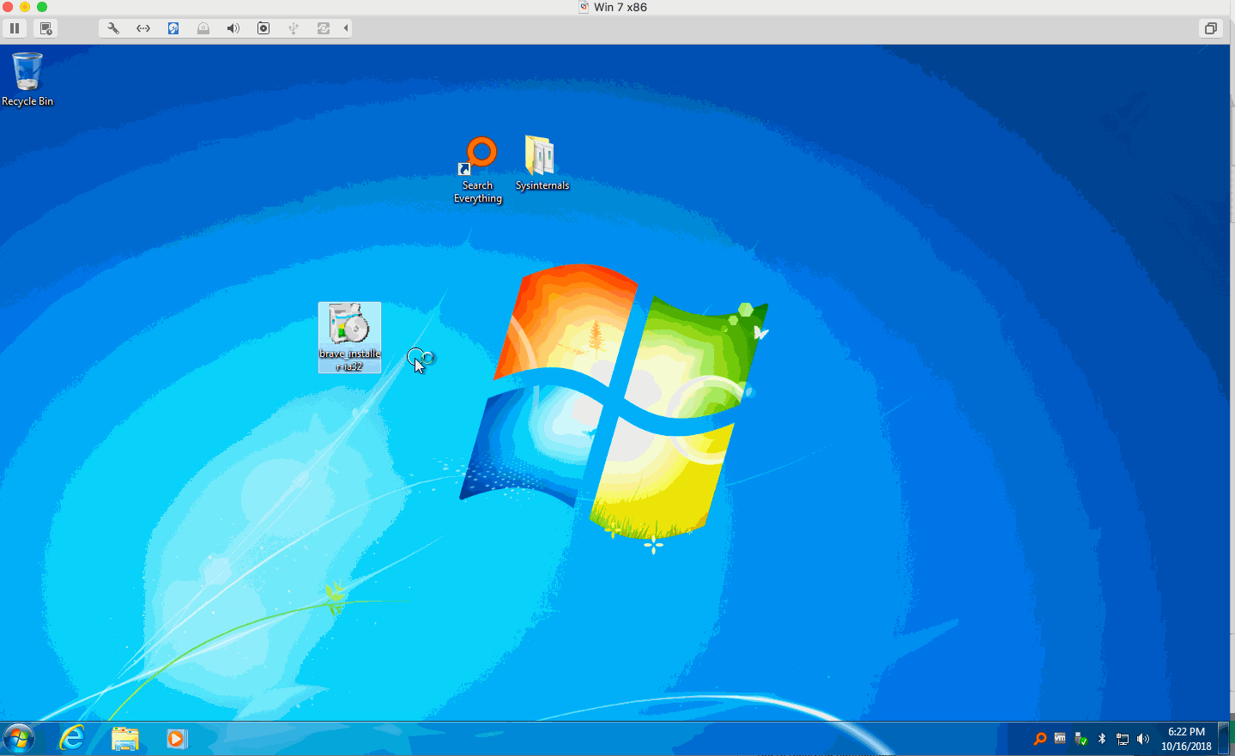Select the brave_installer-ia32 file
Image resolution: width=1235 pixels, height=756 pixels.
pyautogui.click(x=349, y=337)
